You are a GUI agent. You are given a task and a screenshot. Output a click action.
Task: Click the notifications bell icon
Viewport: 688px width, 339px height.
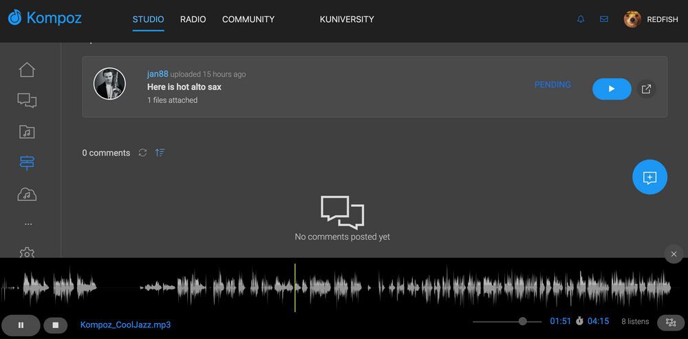581,19
